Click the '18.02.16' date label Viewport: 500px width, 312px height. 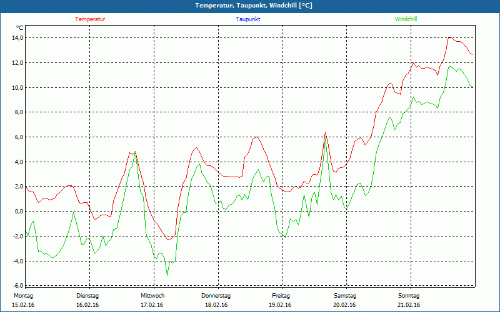[x=216, y=305]
